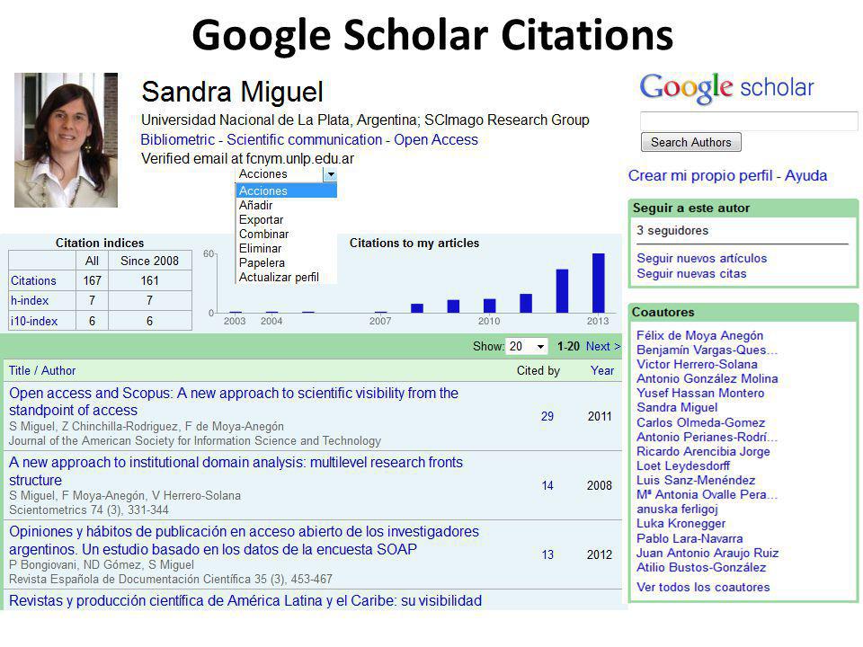This screenshot has height=647, width=863.
Task: Click the Search Authors button
Action: coord(690,142)
